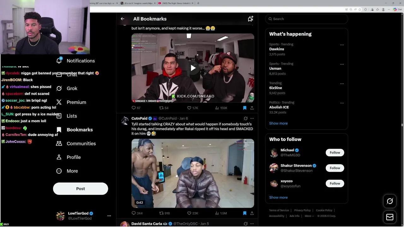Image resolution: width=404 pixels, height=227 pixels.
Task: Remove bookmark from CutnPaid post
Action: pyautogui.click(x=245, y=213)
